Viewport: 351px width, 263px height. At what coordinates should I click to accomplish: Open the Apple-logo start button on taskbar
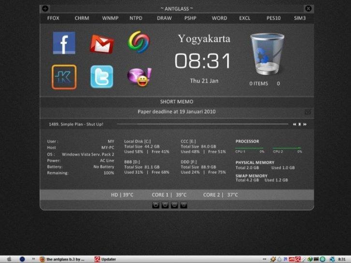(x=9, y=259)
